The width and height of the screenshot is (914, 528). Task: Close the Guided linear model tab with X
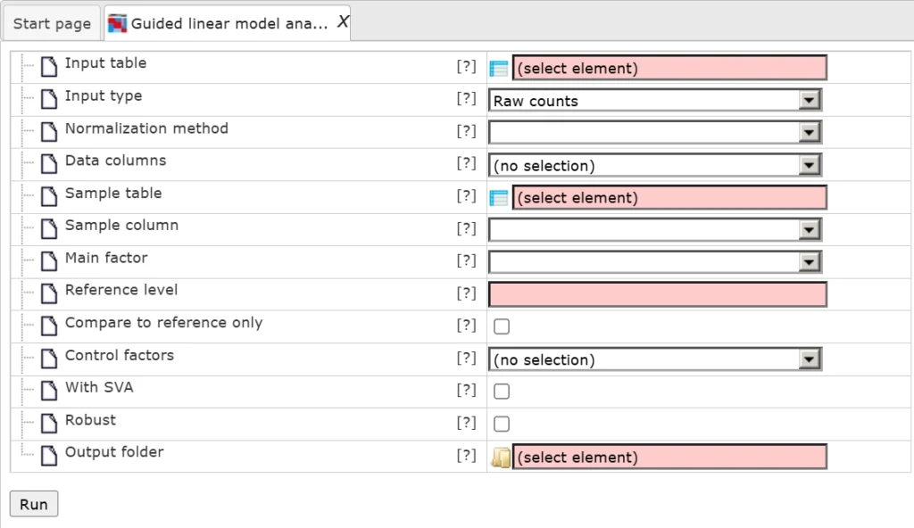click(x=342, y=22)
